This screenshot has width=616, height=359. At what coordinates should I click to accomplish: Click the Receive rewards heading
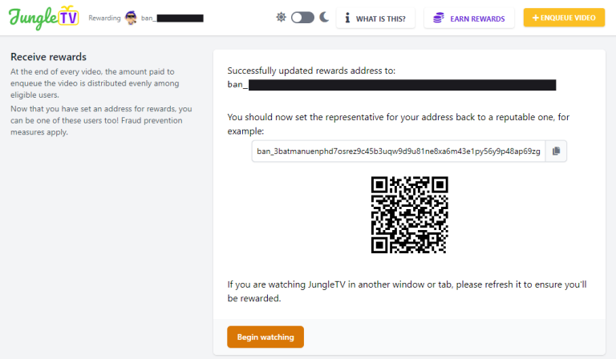click(x=48, y=57)
